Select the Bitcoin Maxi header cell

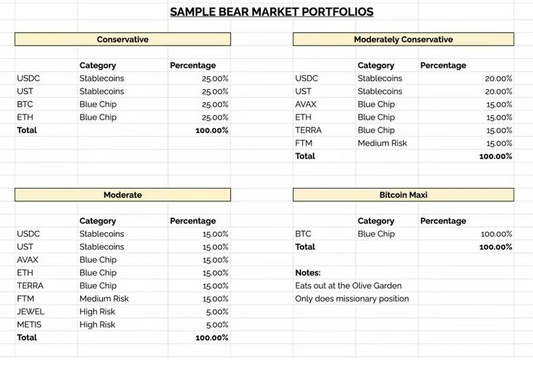[x=403, y=195]
